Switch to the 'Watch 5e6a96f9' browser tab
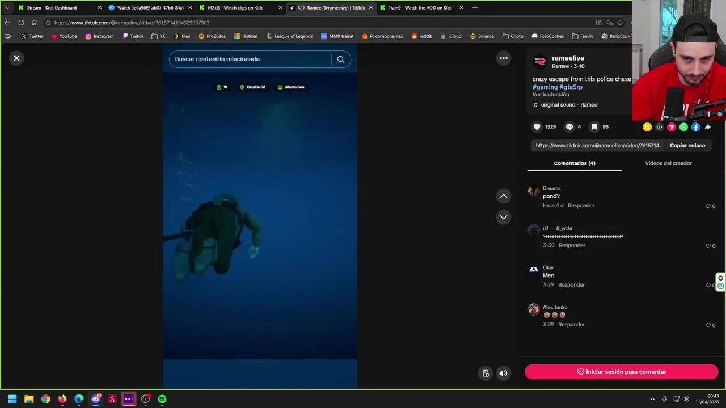This screenshot has height=408, width=726. tap(150, 8)
